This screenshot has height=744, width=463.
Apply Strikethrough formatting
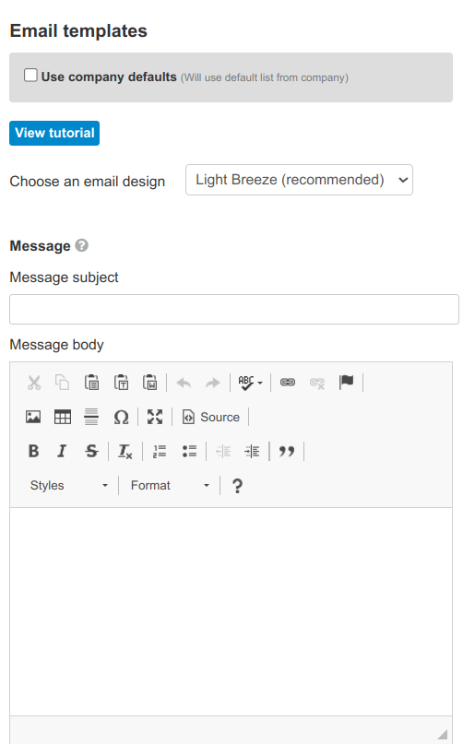[x=91, y=451]
